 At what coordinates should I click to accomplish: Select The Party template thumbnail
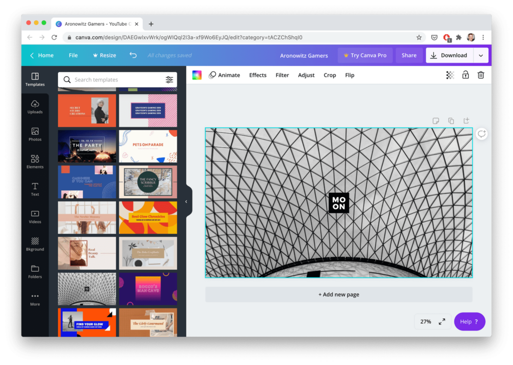click(x=87, y=146)
